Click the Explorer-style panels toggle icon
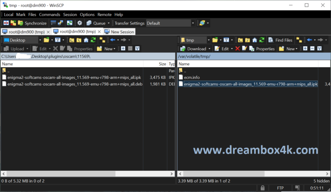 pyautogui.click(x=69, y=23)
